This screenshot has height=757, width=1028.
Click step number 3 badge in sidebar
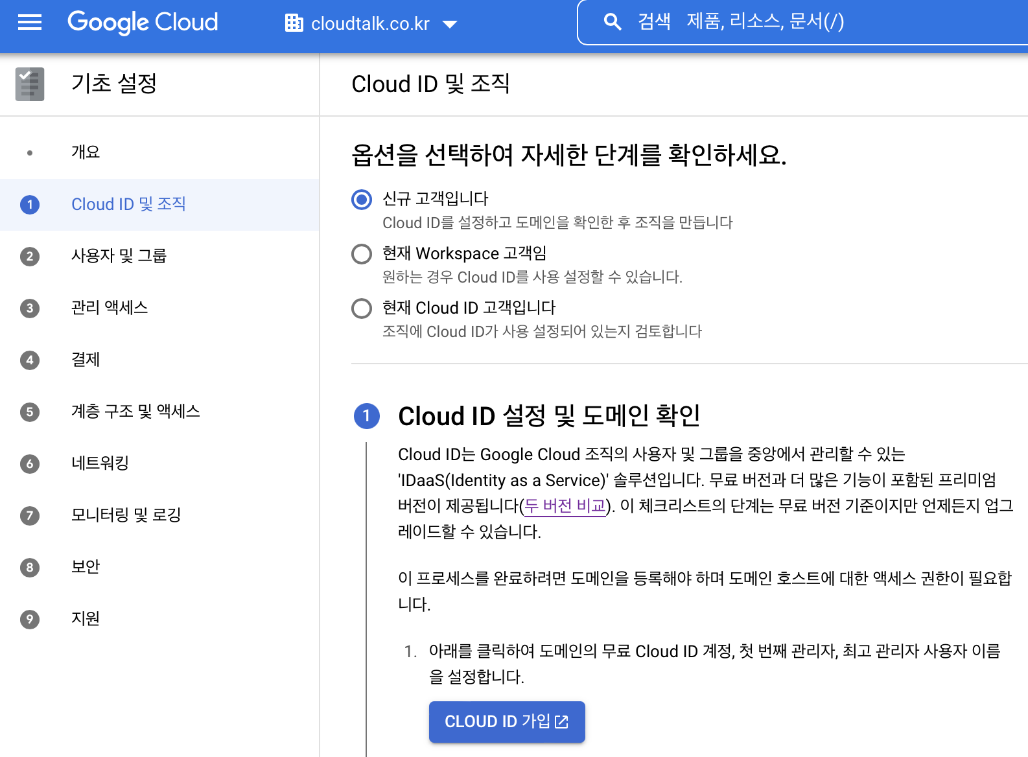point(30,309)
